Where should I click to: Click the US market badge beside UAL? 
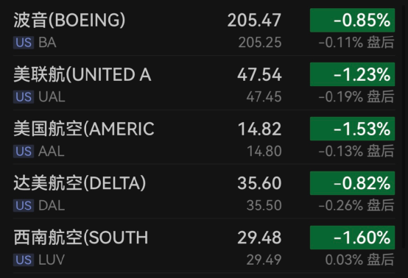tap(24, 97)
